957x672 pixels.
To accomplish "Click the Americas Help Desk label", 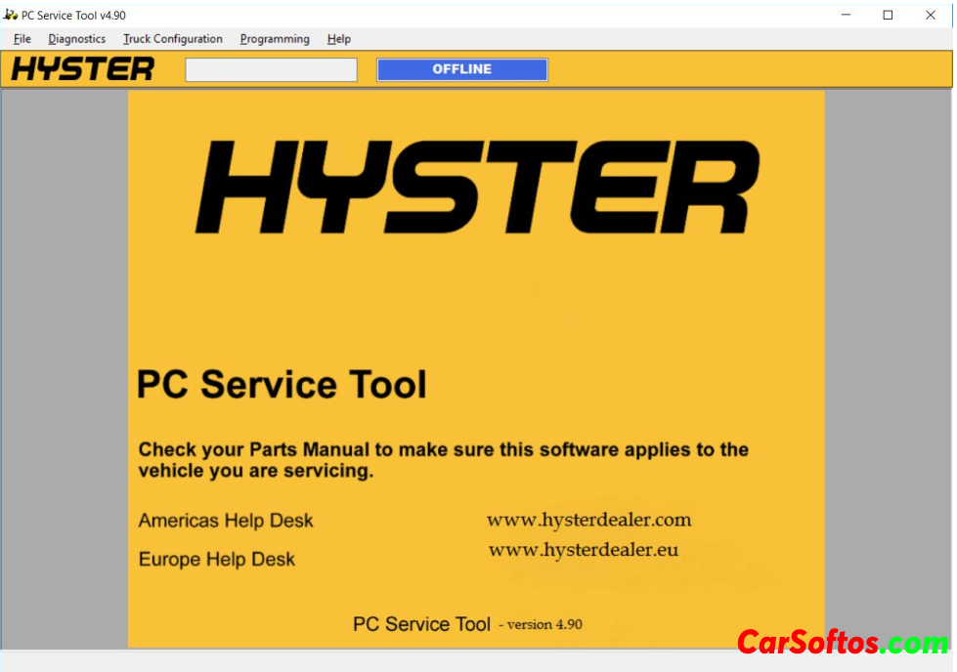I will tap(226, 521).
